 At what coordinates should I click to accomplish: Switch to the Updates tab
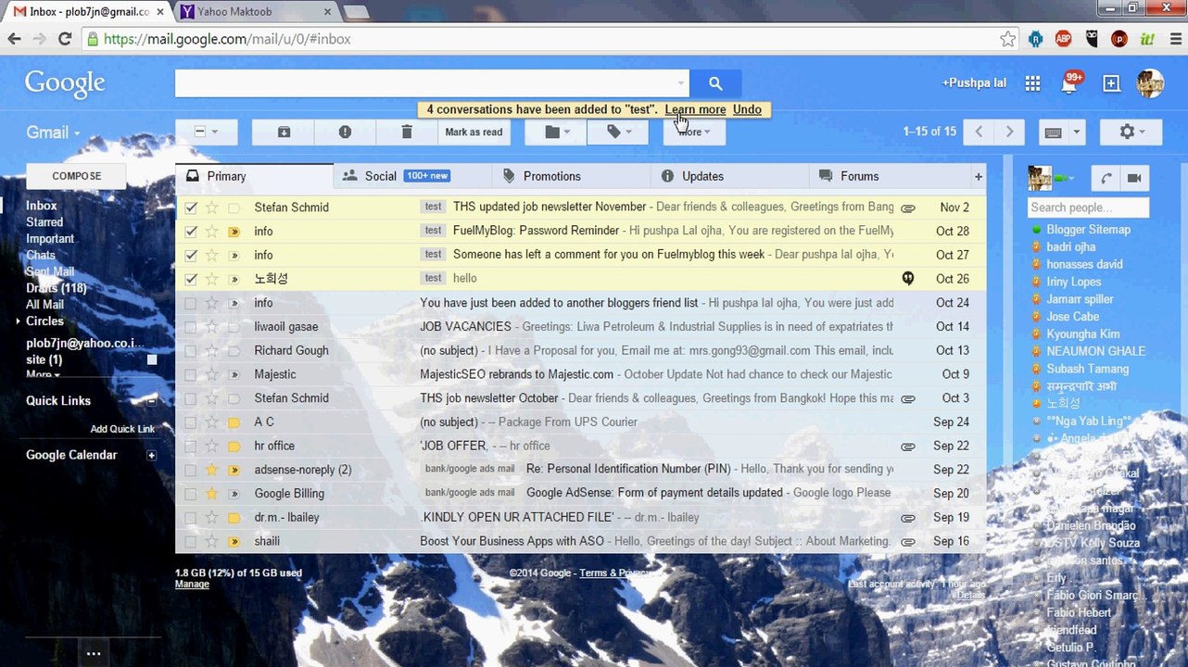point(729,176)
